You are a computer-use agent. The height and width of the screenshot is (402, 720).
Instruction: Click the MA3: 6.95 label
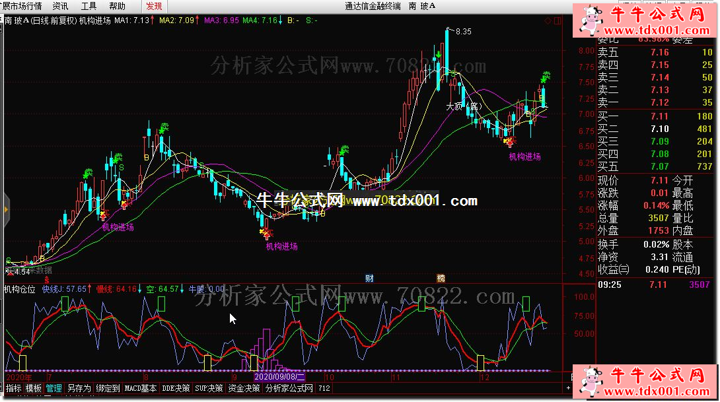coord(221,20)
